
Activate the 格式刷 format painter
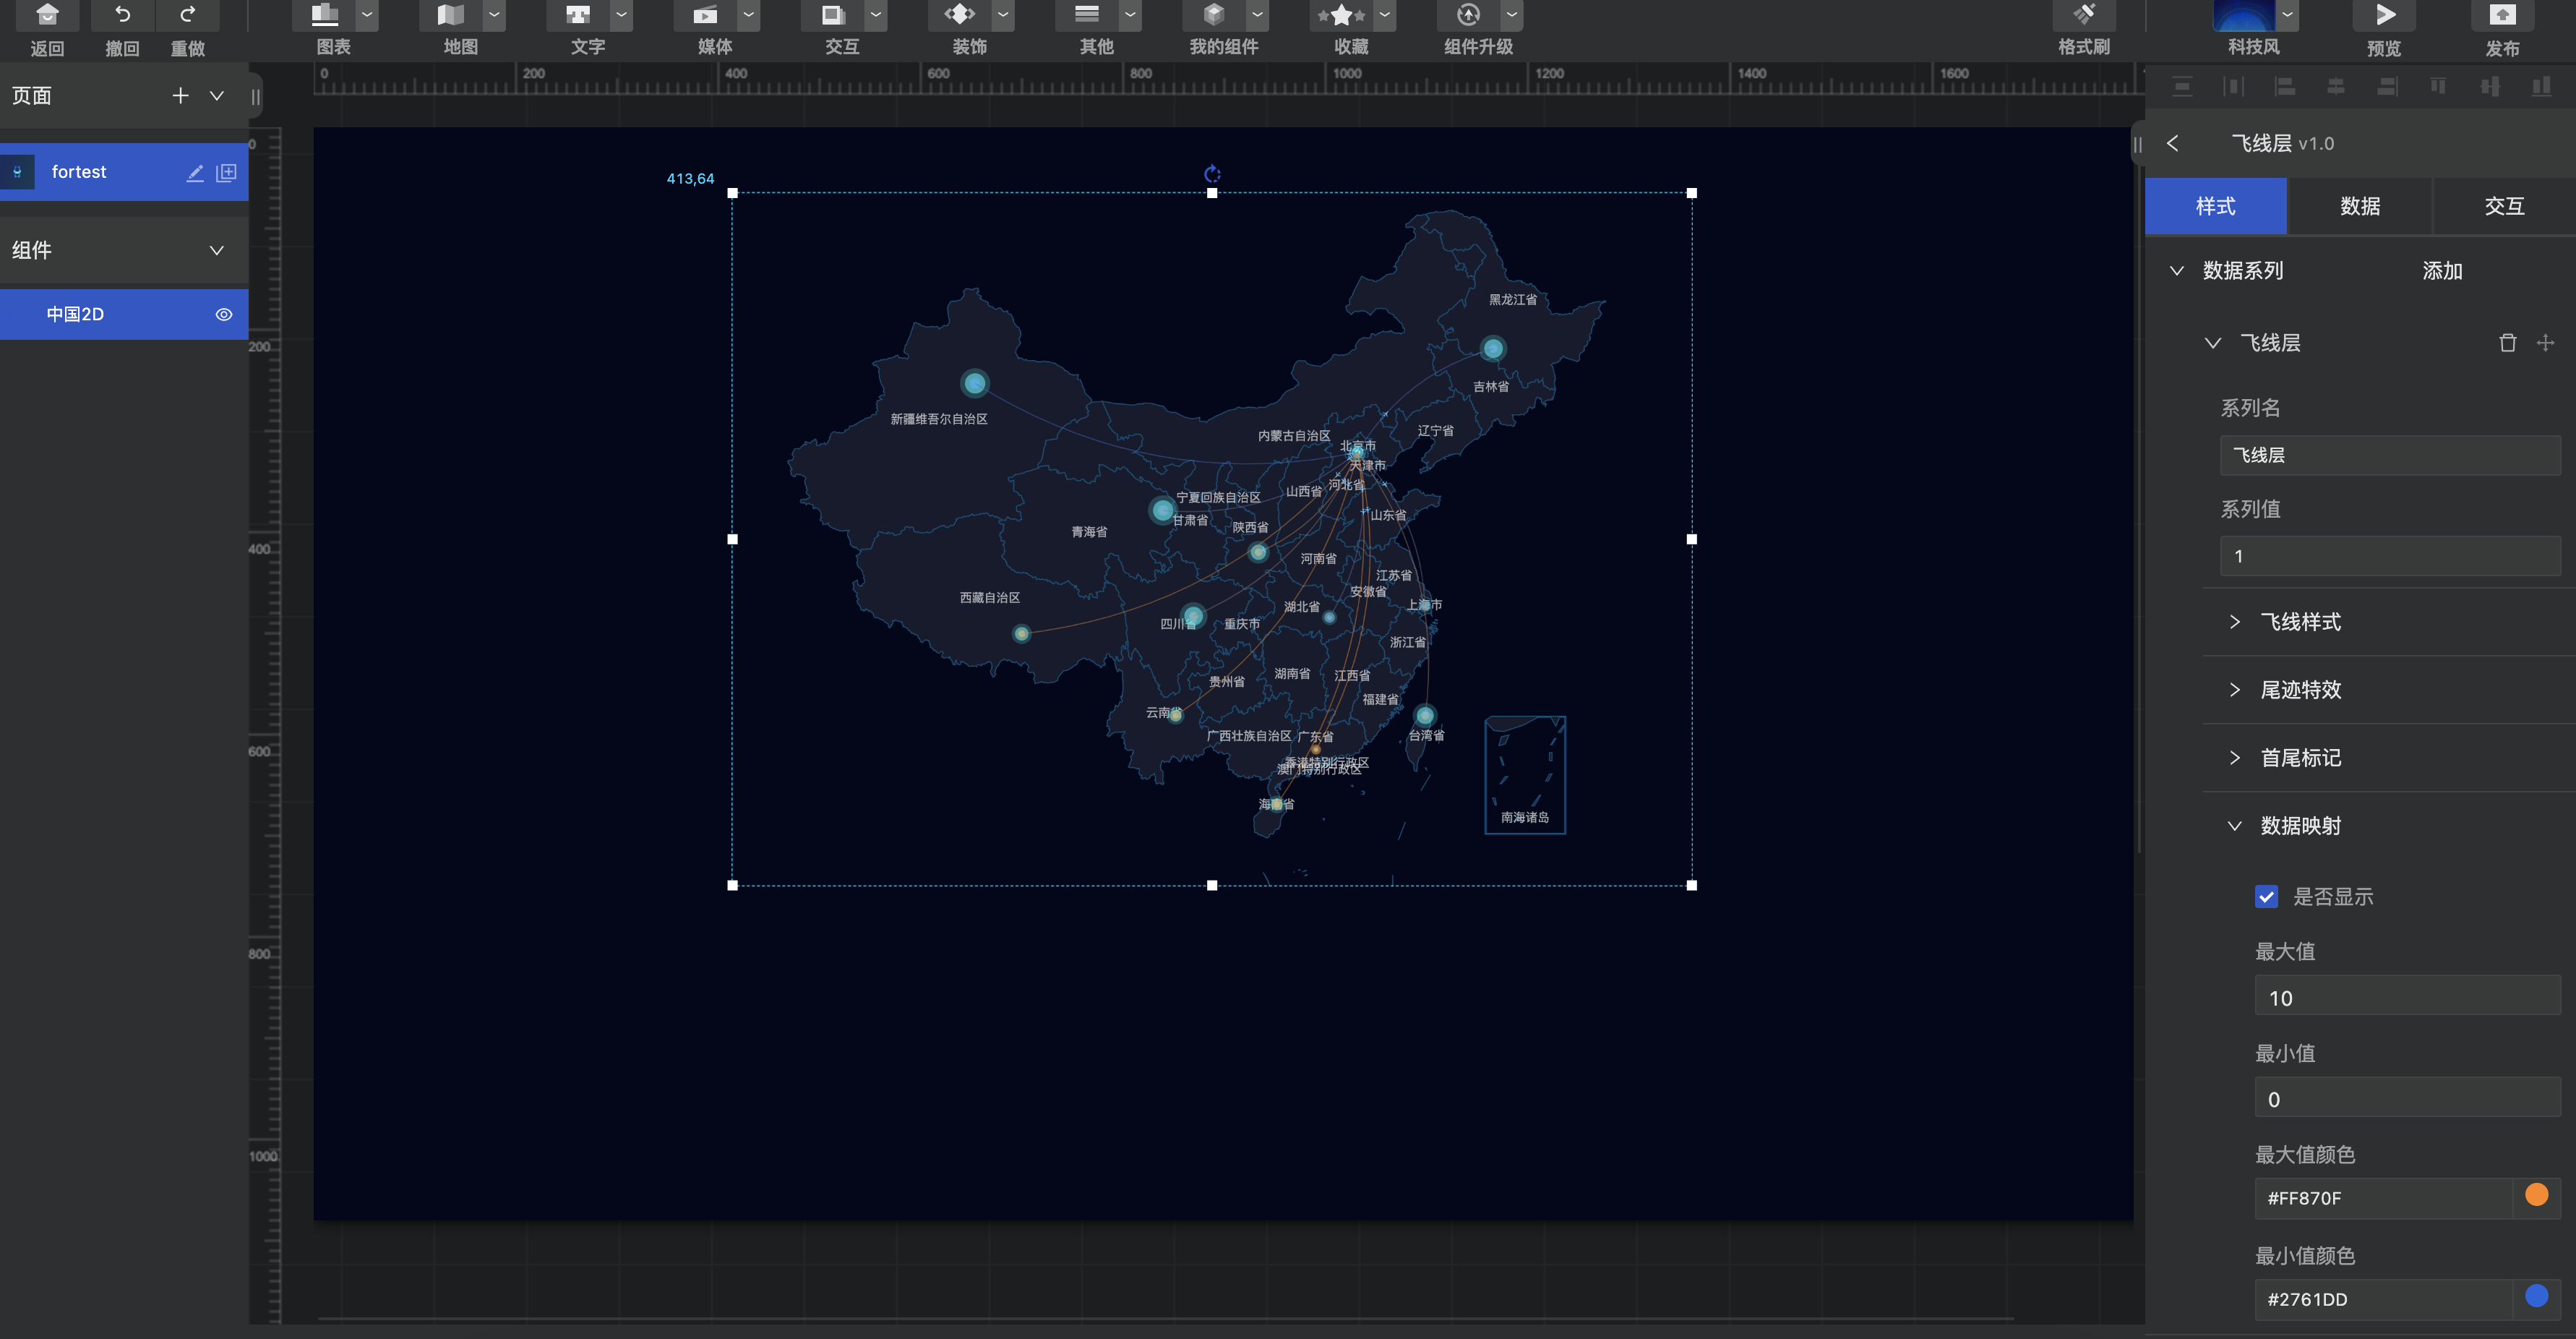coord(2084,15)
